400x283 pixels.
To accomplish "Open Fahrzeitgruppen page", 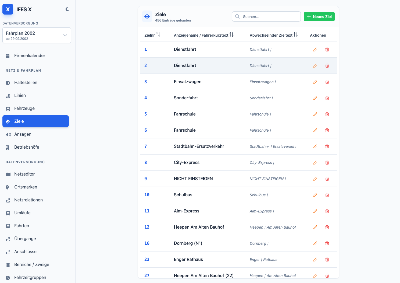I will click(35, 278).
